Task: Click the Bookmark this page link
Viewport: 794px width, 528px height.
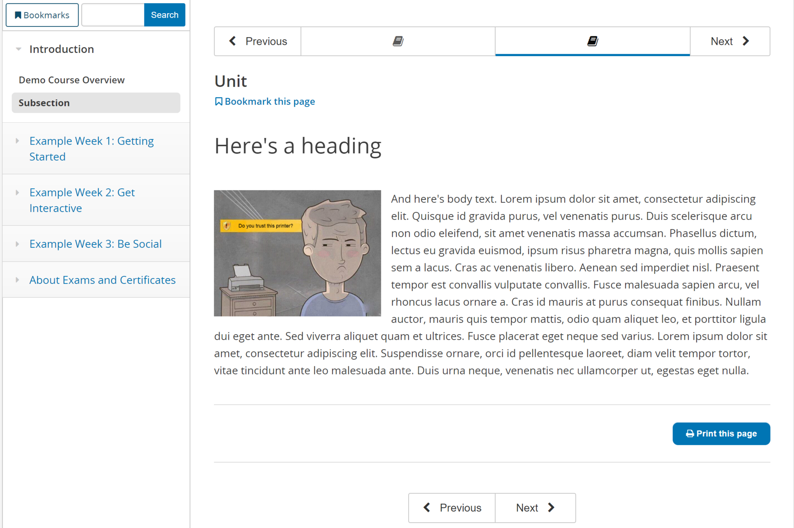Action: coord(270,102)
